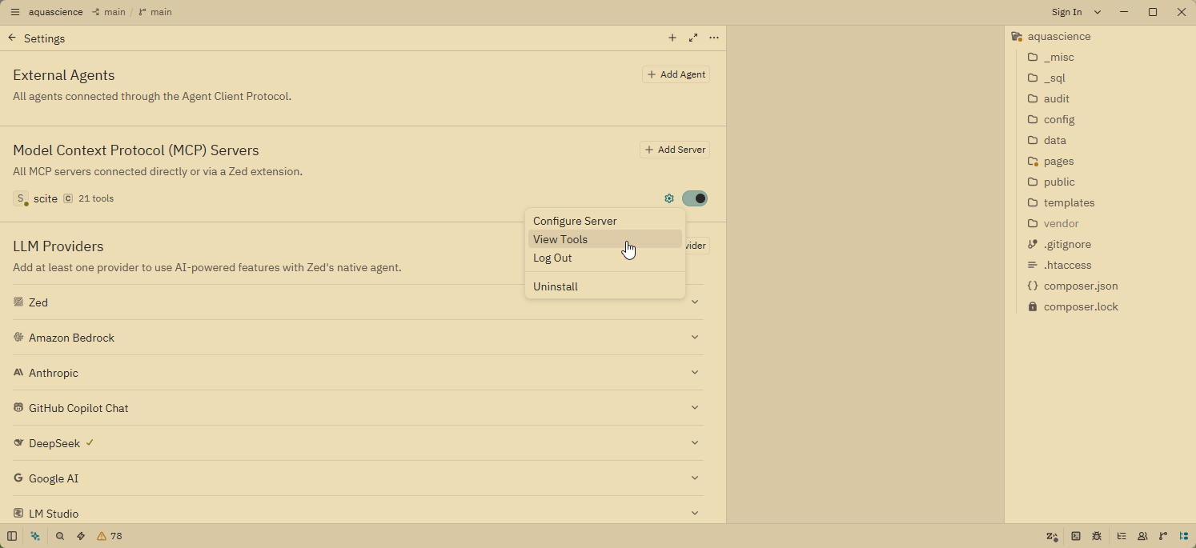1196x548 pixels.
Task: Choose Configure Server from context menu
Action: (605, 221)
